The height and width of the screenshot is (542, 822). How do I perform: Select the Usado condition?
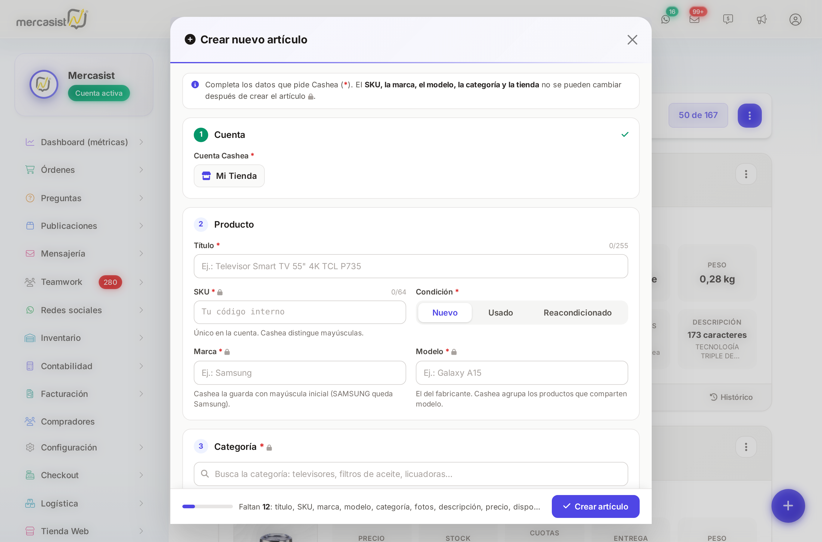pyautogui.click(x=500, y=313)
